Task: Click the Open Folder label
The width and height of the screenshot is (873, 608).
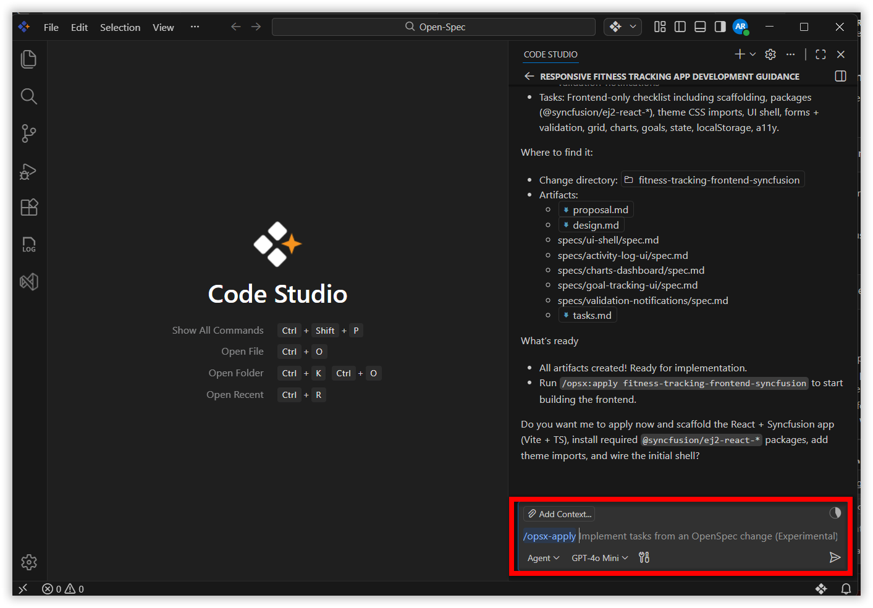Action: click(236, 373)
